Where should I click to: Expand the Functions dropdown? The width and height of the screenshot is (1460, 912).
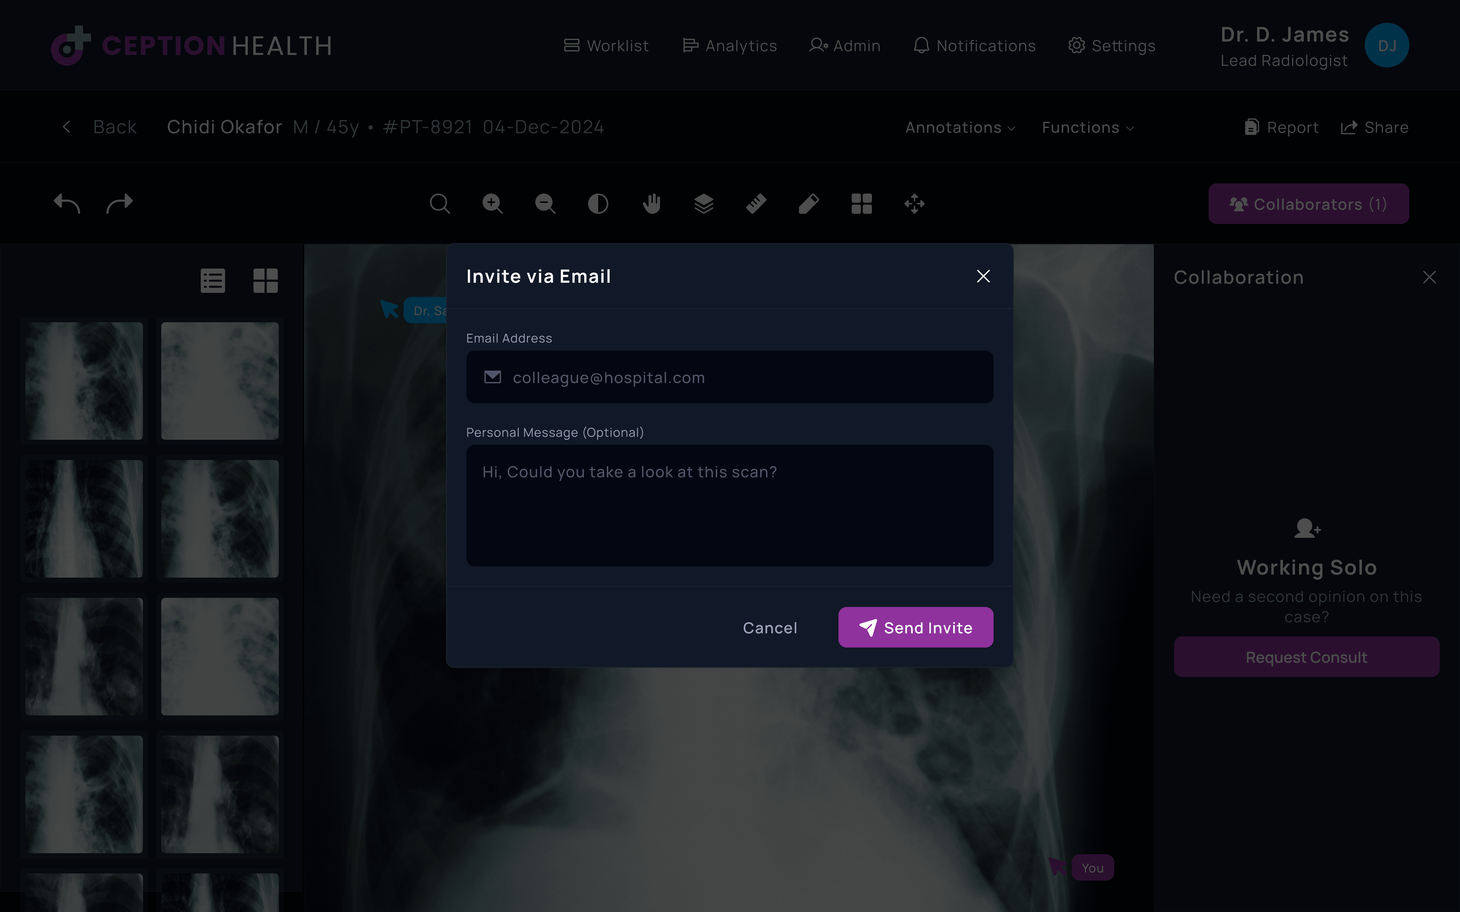click(1088, 127)
